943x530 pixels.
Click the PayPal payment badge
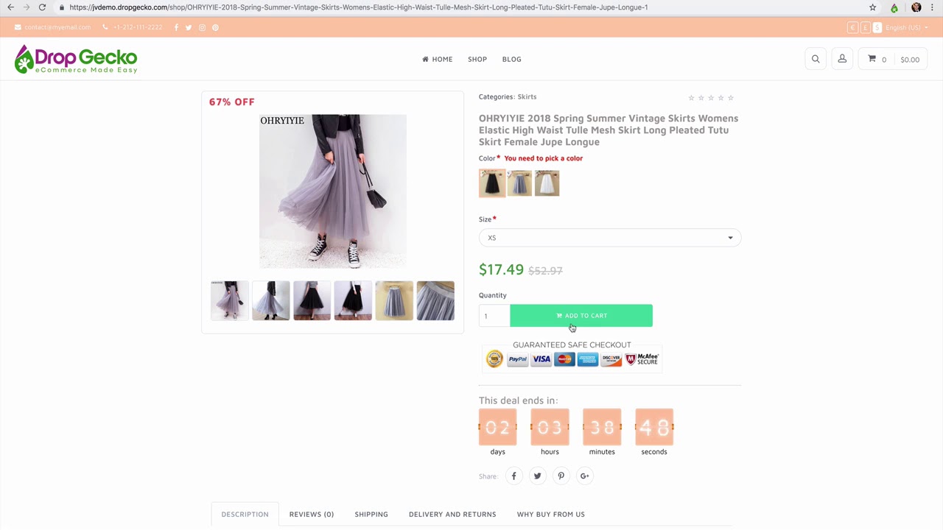pyautogui.click(x=518, y=359)
